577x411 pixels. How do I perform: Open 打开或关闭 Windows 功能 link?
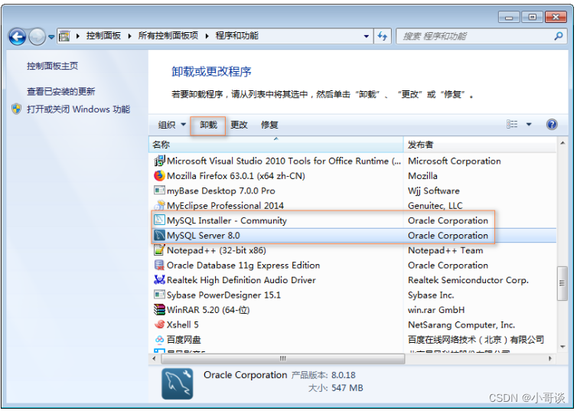78,109
